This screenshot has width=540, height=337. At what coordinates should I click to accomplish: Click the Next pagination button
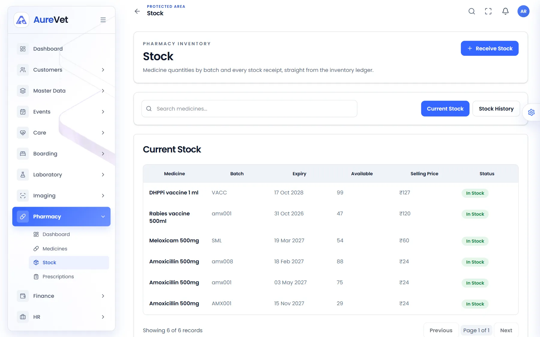tap(506, 330)
